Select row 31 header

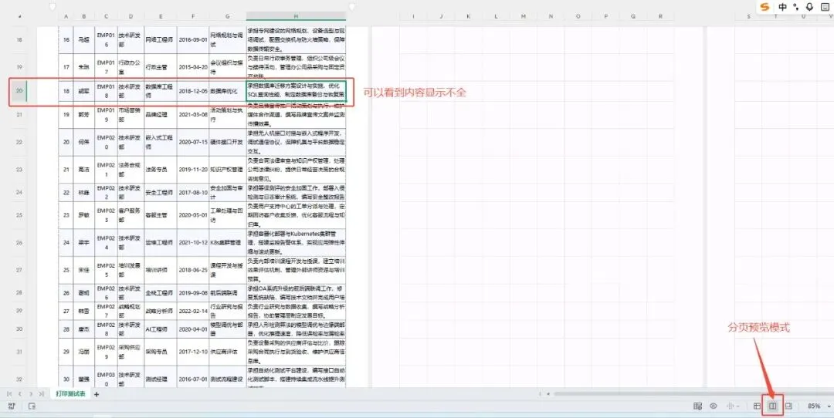click(19, 352)
